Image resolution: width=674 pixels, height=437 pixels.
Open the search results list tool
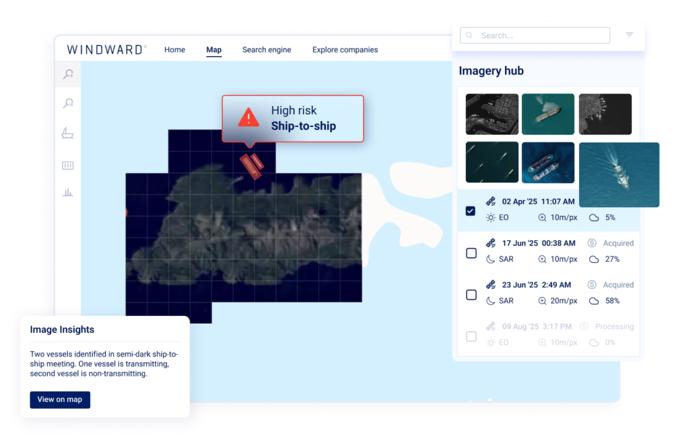coord(67,103)
